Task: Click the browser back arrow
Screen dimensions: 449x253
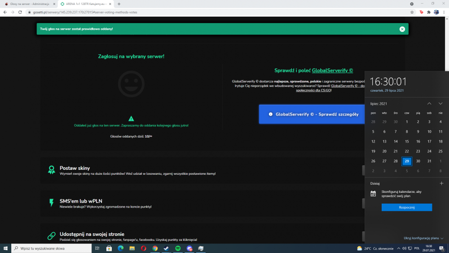Action: 5,12
